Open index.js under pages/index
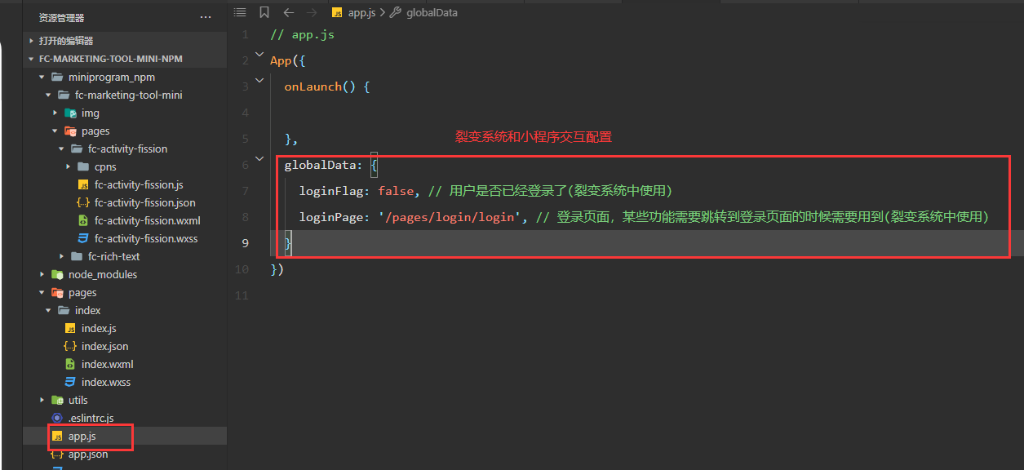This screenshot has width=1024, height=470. [99, 328]
